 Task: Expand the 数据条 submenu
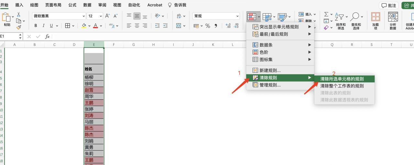pos(280,45)
